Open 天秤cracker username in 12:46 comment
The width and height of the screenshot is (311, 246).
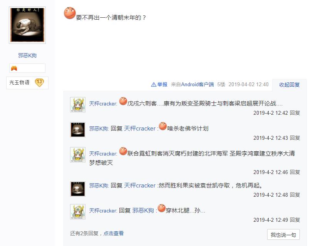pos(103,154)
